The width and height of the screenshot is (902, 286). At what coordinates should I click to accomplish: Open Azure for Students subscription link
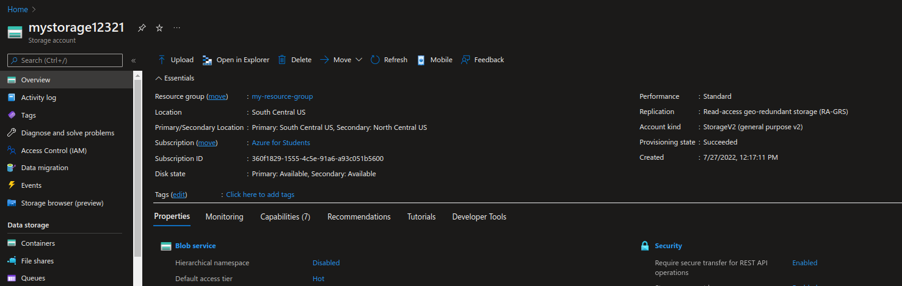coord(281,143)
